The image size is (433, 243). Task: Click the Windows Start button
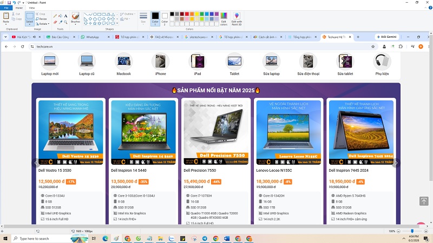tap(5, 239)
